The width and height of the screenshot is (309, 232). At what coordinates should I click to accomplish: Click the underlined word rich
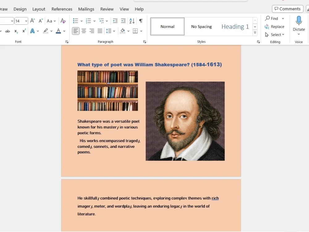click(215, 198)
